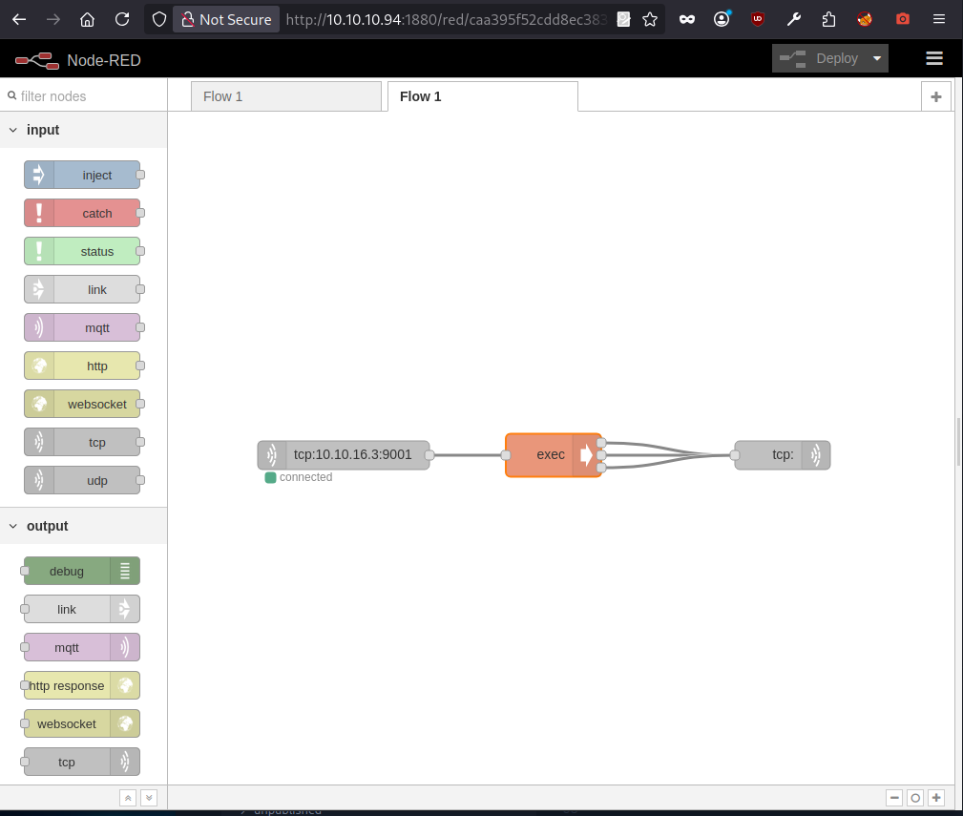The image size is (963, 816).
Task: Collapse the output palette category
Action: click(13, 526)
